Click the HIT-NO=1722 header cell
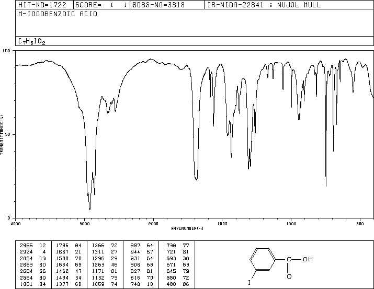374x289 pixels. pyautogui.click(x=42, y=5)
